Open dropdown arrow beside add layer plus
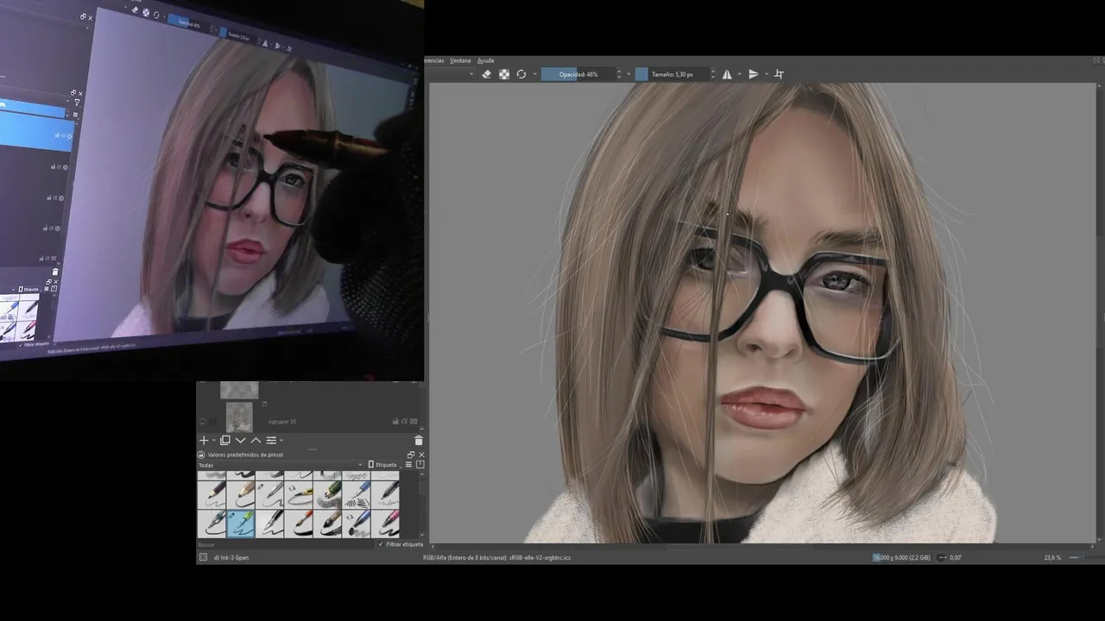Viewport: 1105px width, 621px height. point(214,440)
